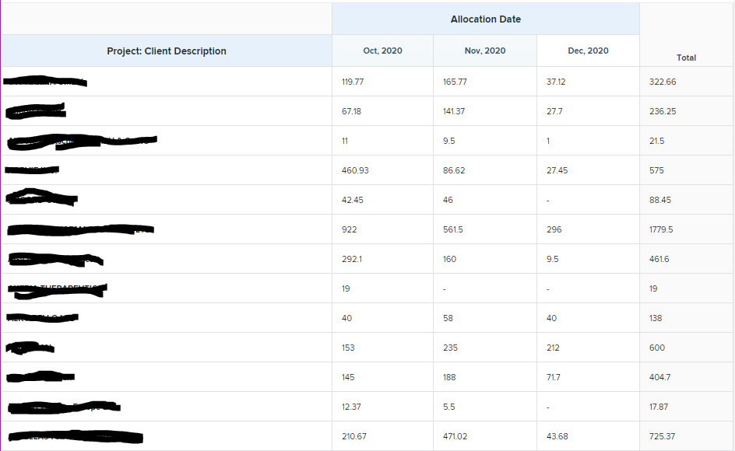Select the 404.7 total cell
The height and width of the screenshot is (451, 735).
pyautogui.click(x=659, y=377)
